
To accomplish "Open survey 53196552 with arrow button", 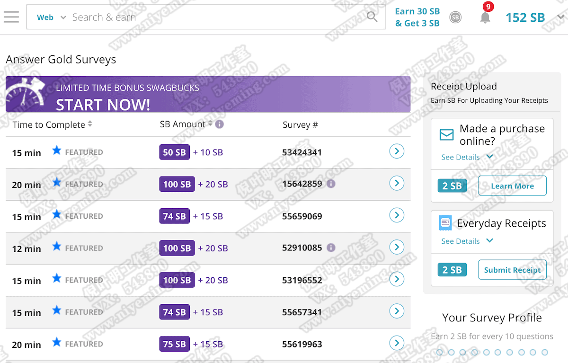I will (x=397, y=279).
